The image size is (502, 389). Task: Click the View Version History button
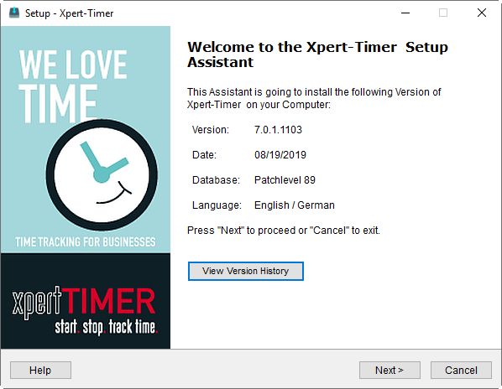(246, 271)
